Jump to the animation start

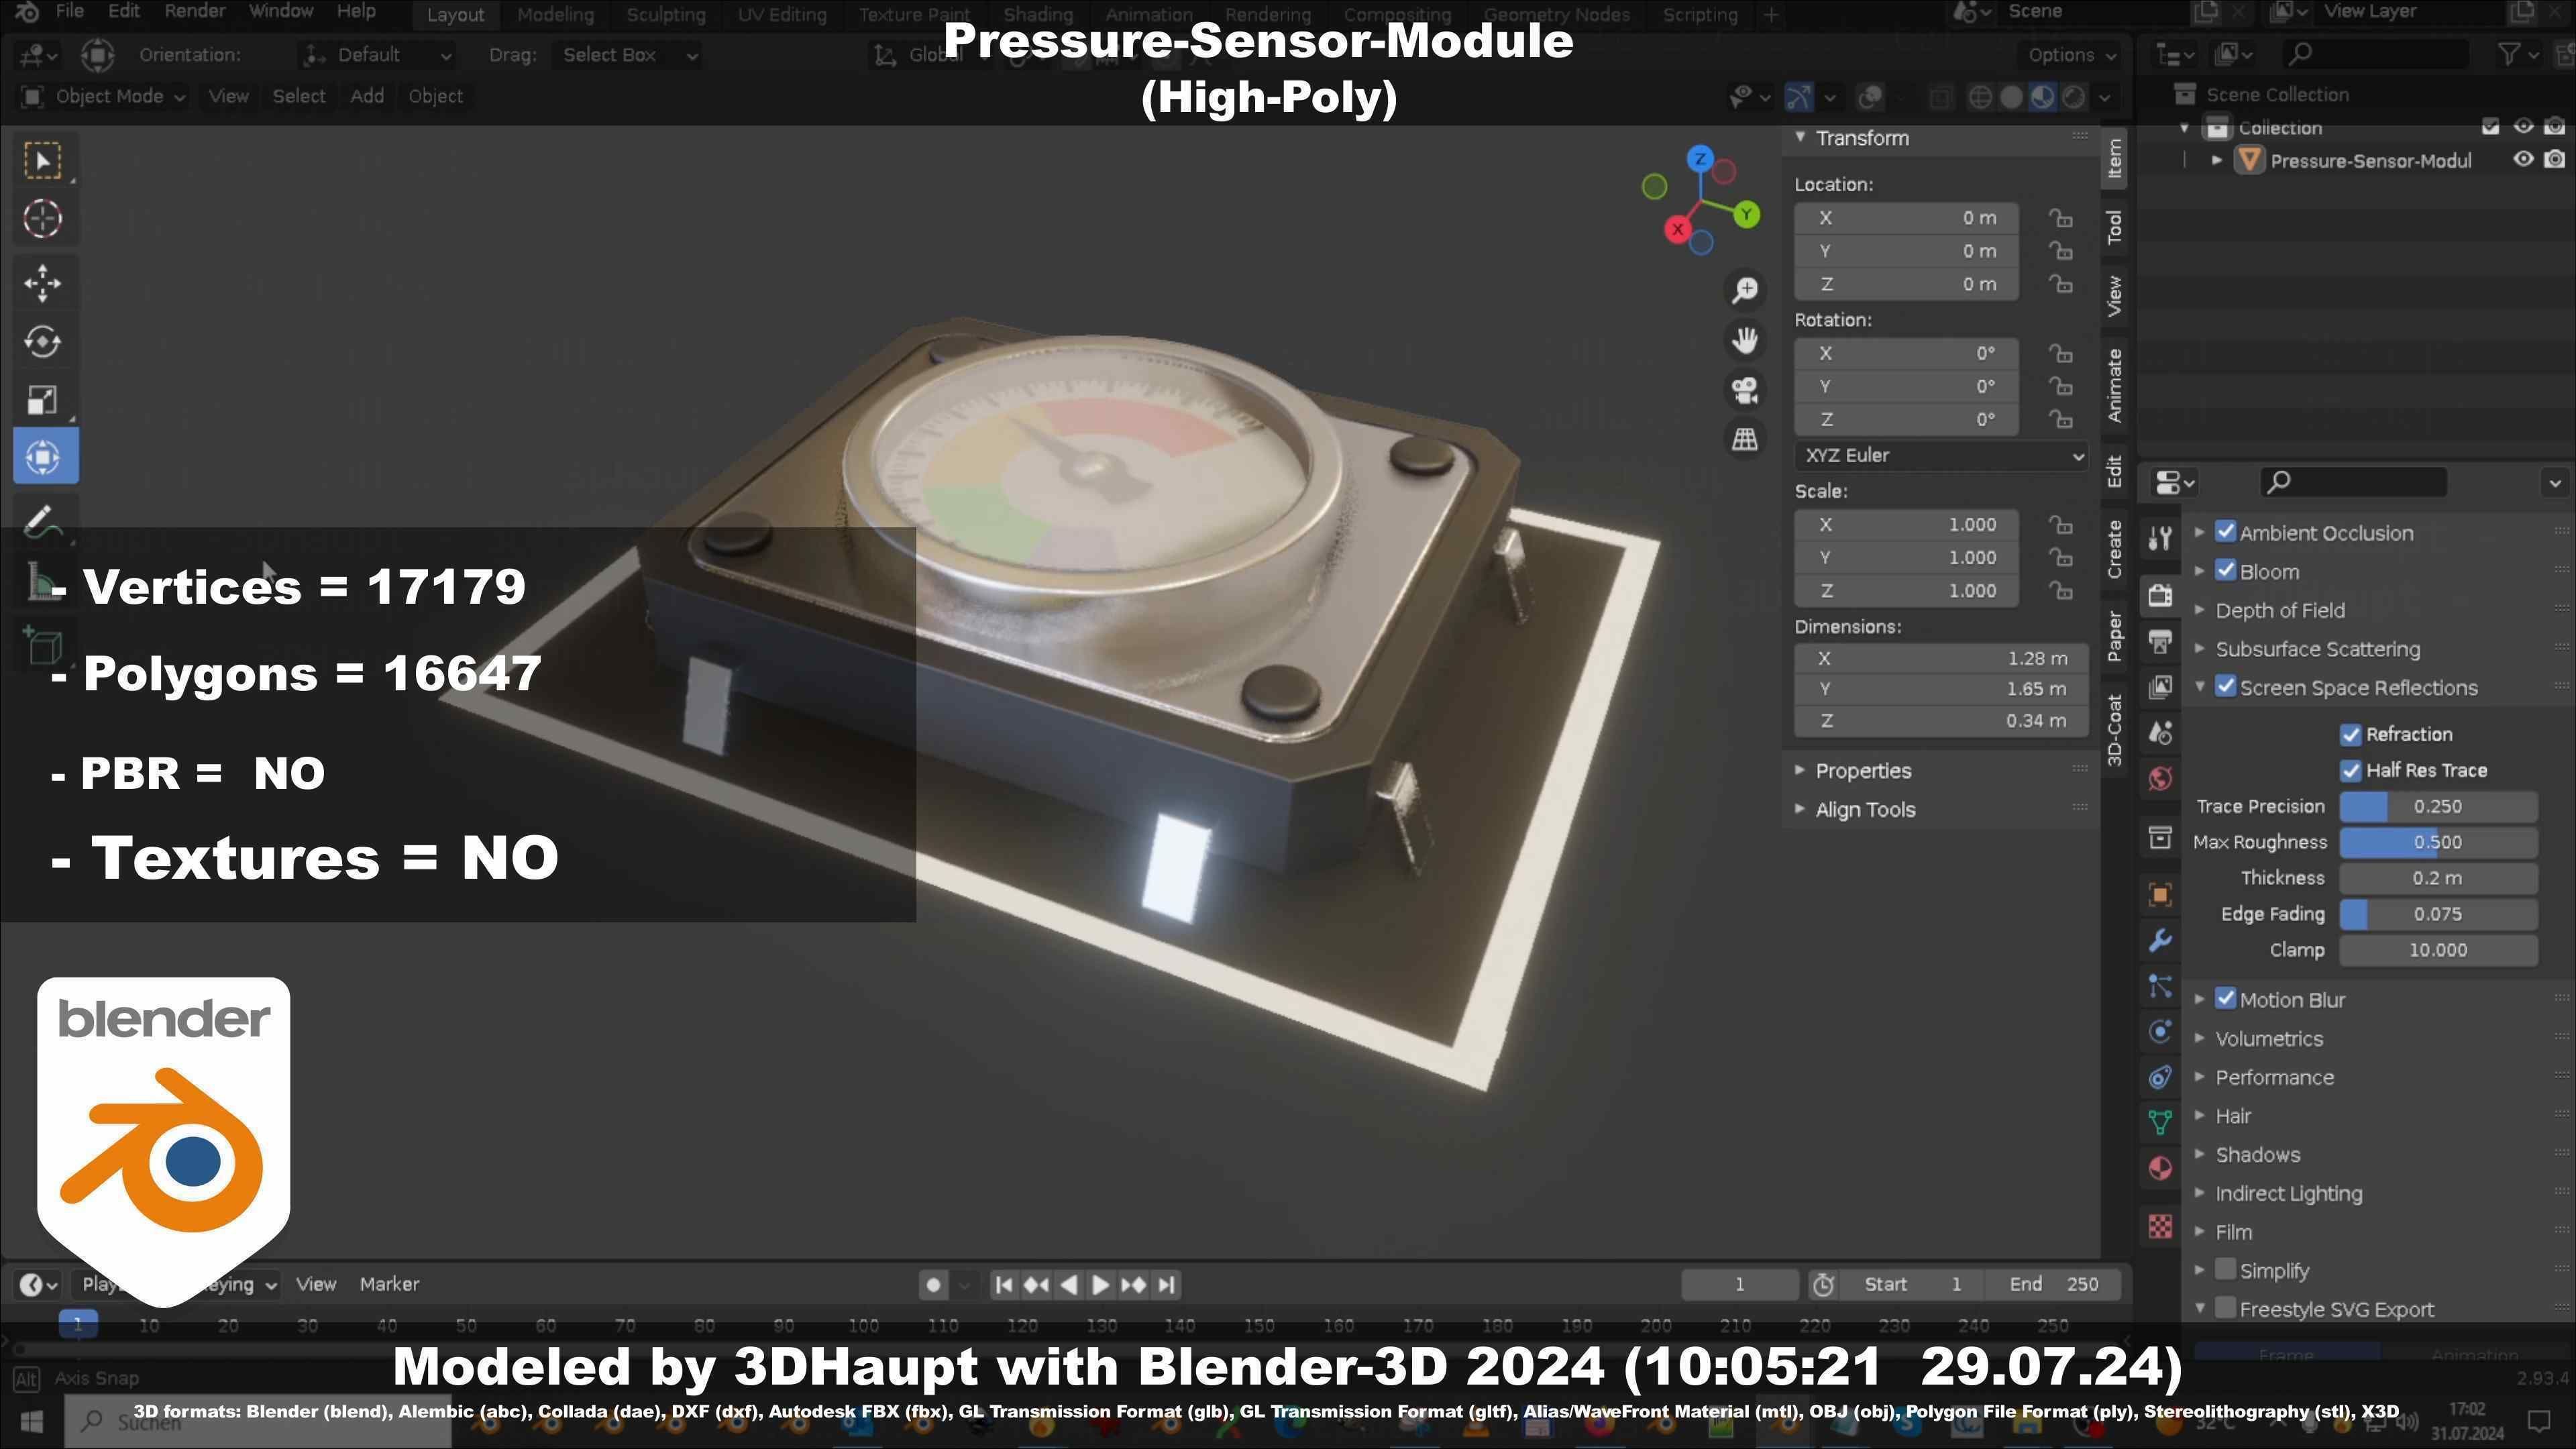1004,1285
